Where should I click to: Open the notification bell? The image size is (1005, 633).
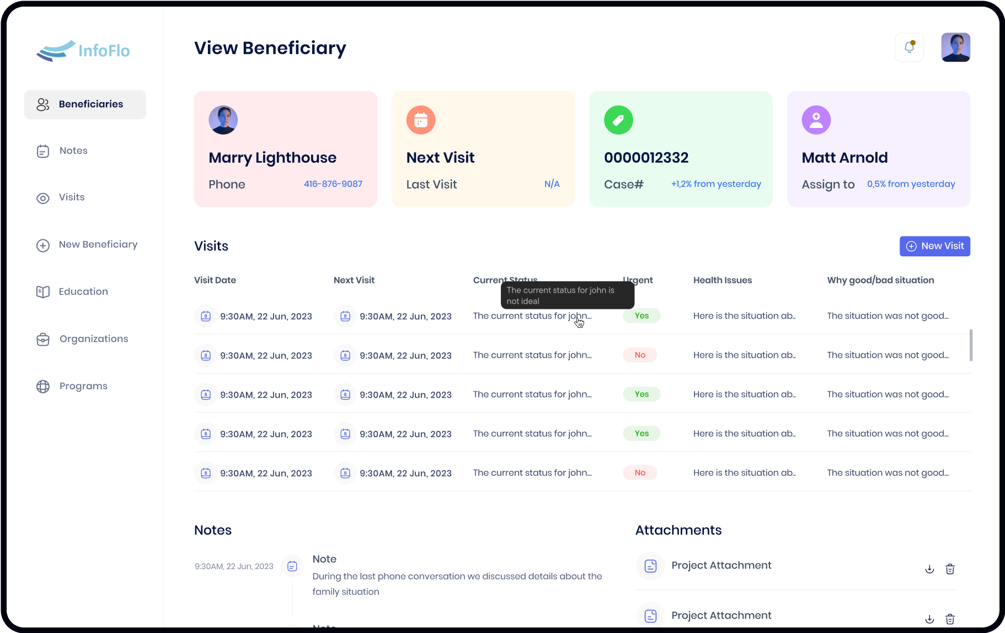pos(909,47)
